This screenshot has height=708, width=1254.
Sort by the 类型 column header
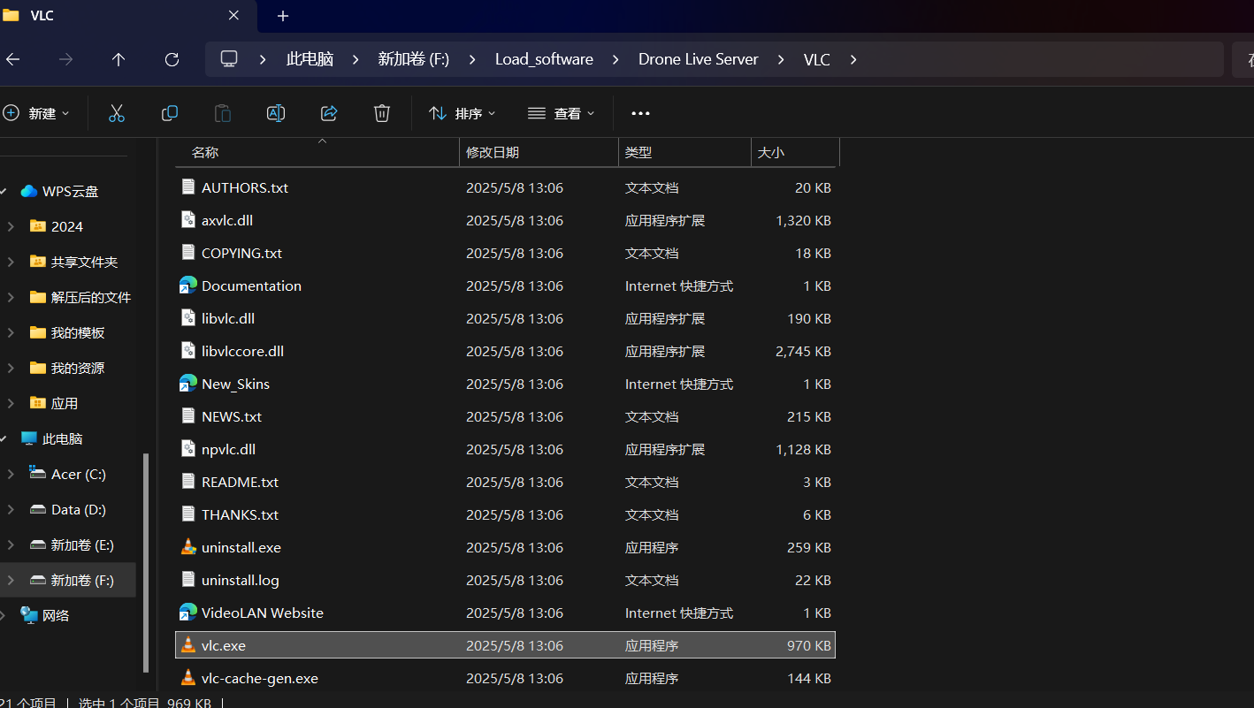pyautogui.click(x=684, y=152)
